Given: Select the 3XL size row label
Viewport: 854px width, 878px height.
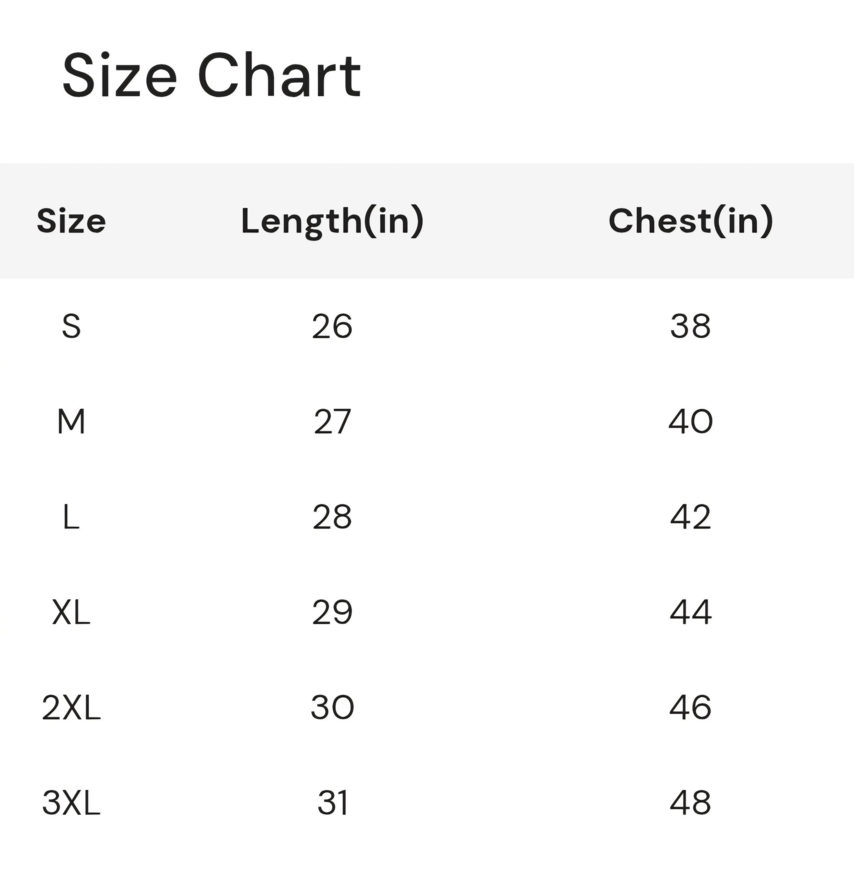Looking at the screenshot, I should 71,803.
